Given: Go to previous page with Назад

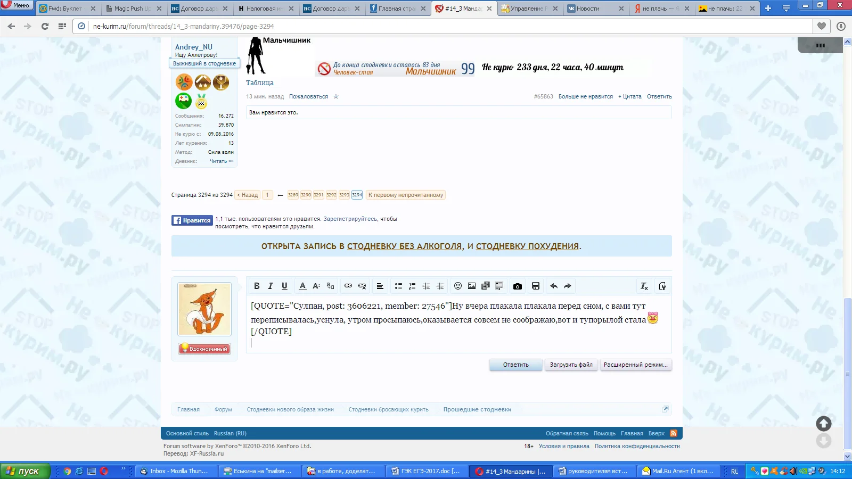Looking at the screenshot, I should [248, 195].
